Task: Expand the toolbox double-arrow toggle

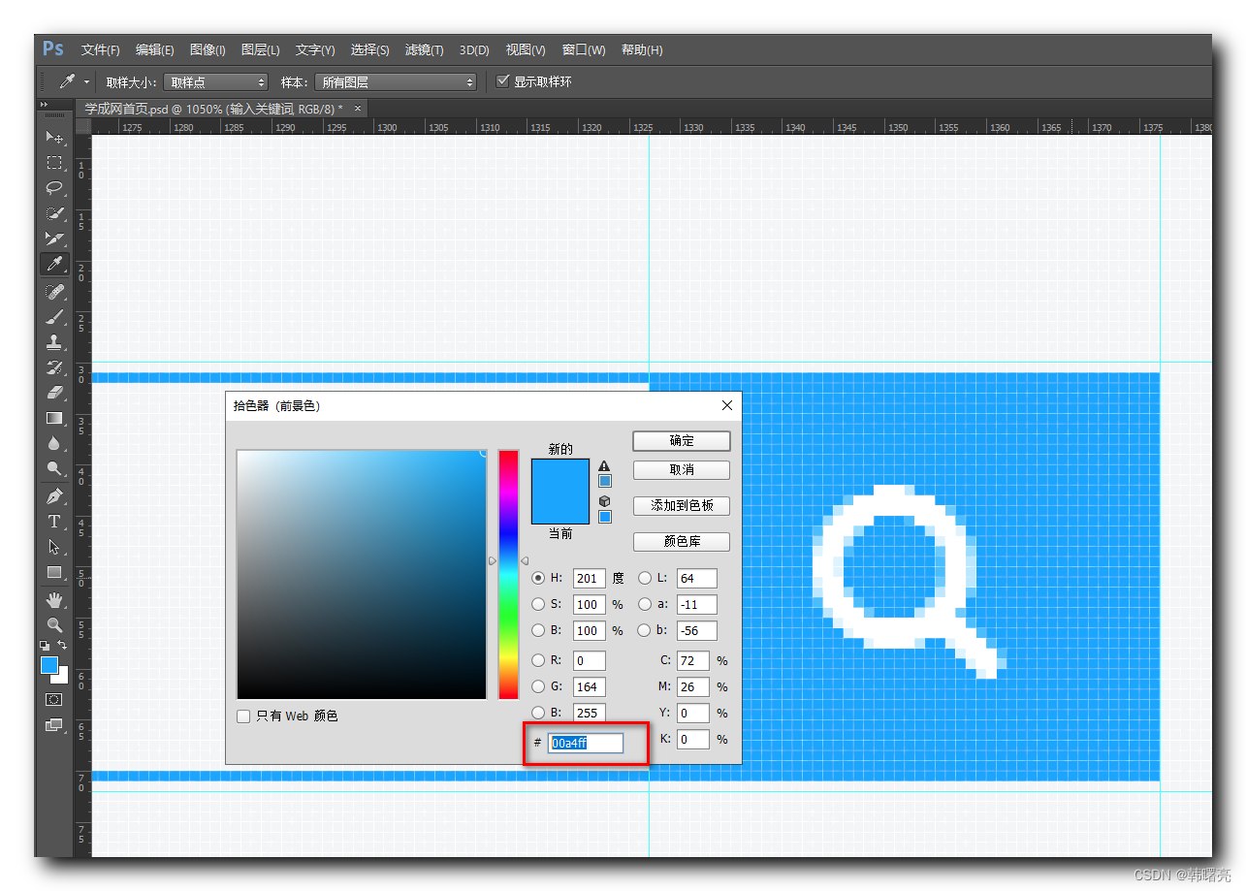Action: click(44, 105)
